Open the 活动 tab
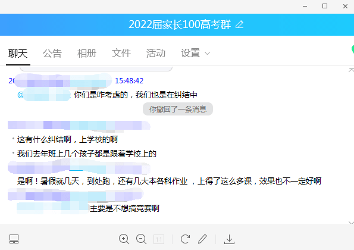354x250 pixels. click(x=156, y=54)
